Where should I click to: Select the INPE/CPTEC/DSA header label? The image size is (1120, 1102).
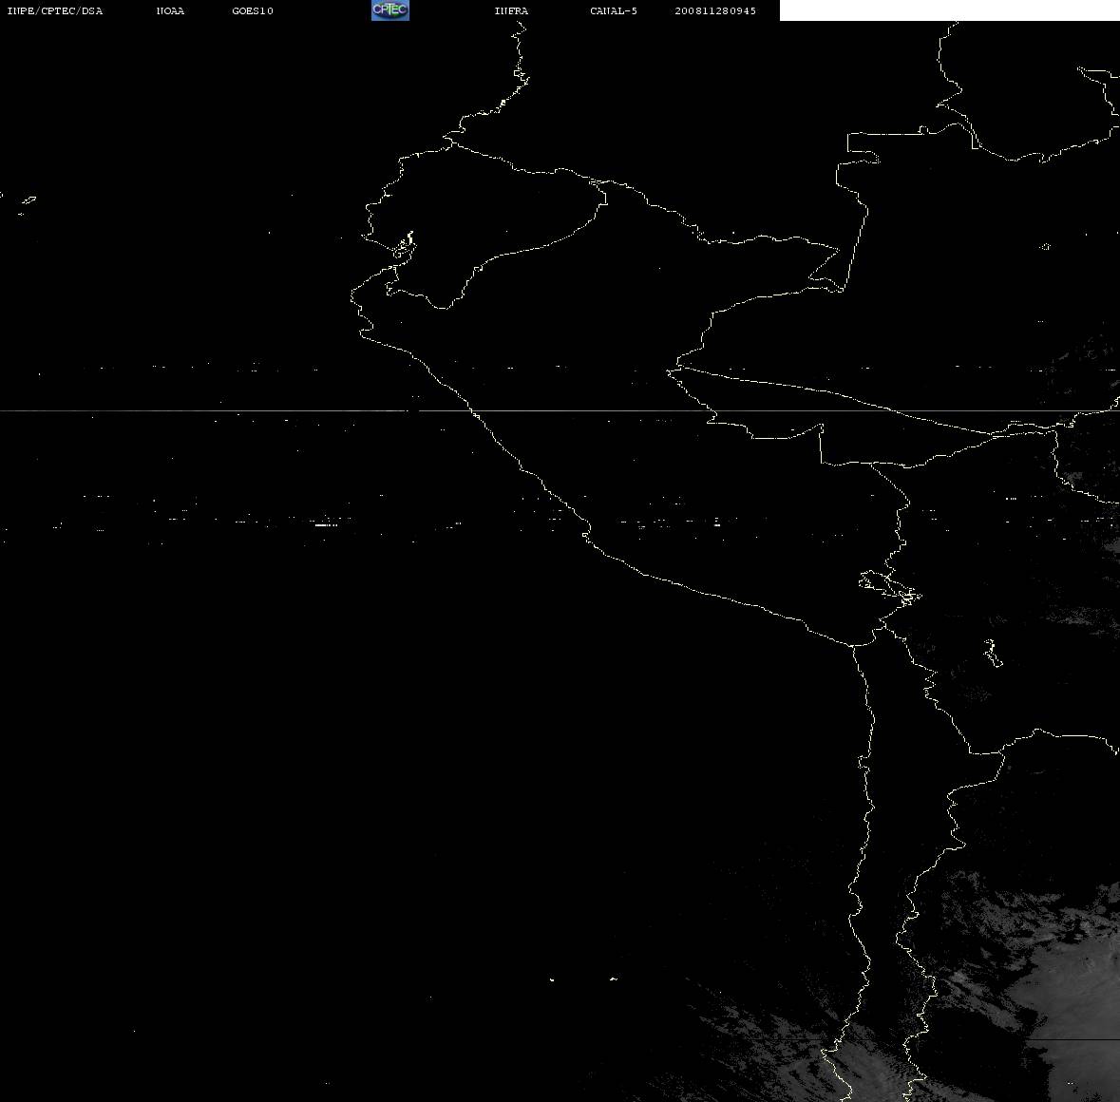pos(55,10)
